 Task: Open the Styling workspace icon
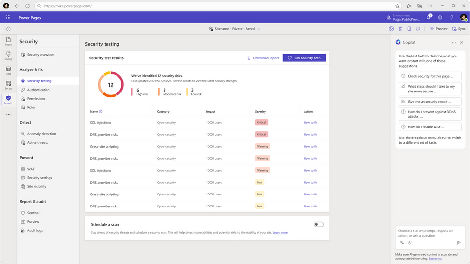(x=8, y=56)
